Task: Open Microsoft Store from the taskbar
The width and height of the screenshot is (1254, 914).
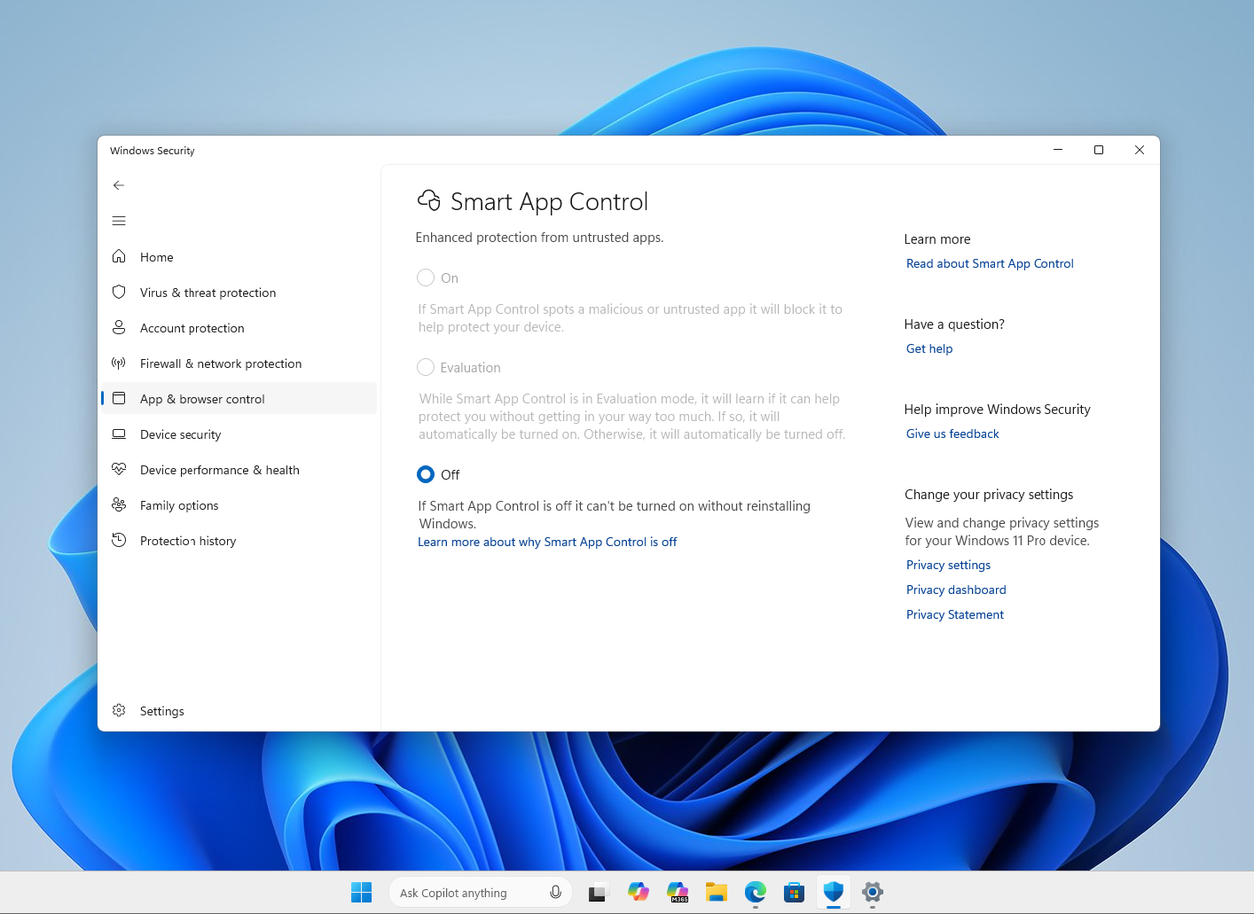Action: [x=794, y=893]
